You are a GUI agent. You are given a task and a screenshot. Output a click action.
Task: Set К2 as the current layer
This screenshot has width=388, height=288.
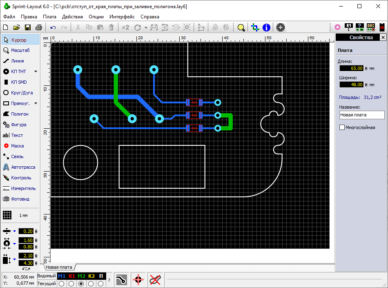click(91, 284)
